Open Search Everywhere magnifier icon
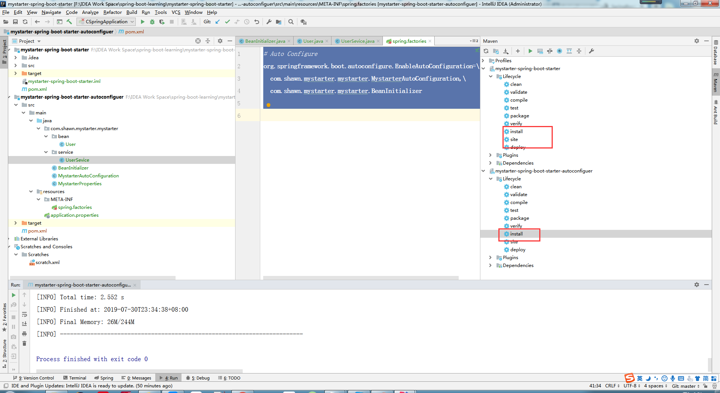The image size is (720, 393). (x=291, y=22)
